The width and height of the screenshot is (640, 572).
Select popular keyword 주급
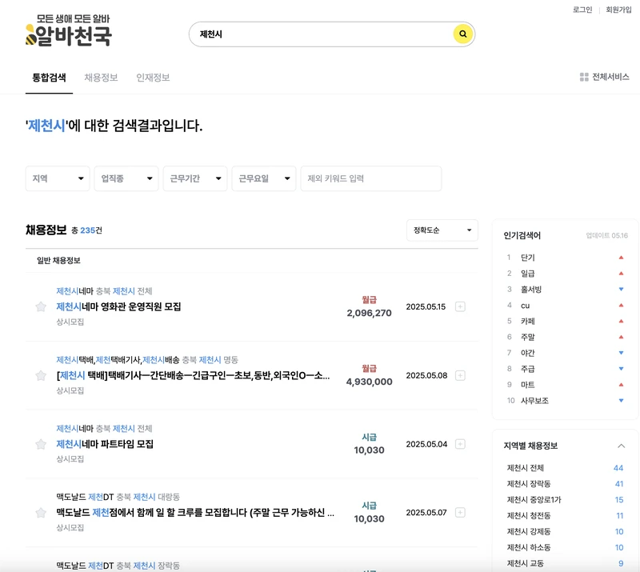pyautogui.click(x=528, y=369)
